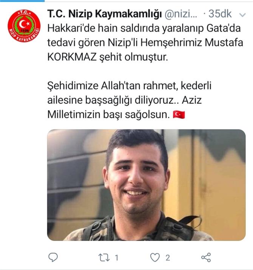Select the line starting with Hakkari'de hain saldırıda
The image size is (253, 270).
click(x=144, y=28)
